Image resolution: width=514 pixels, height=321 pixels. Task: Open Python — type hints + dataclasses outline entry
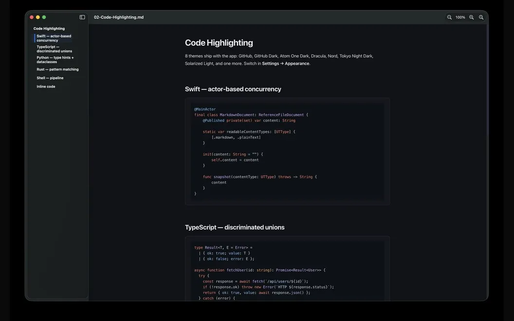(55, 60)
